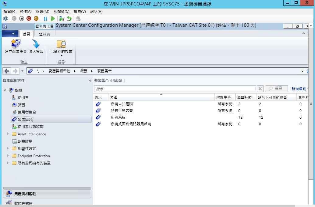315x207 pixels.
Task: Expand the Endpoint Protection folder
Action: pyautogui.click(x=8, y=155)
